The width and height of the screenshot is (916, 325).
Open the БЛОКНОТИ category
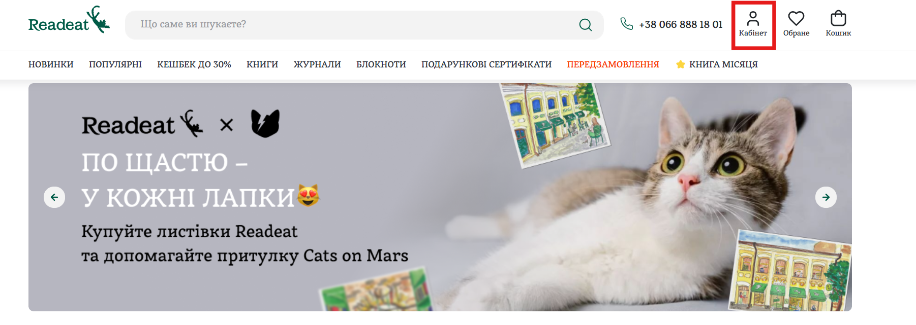[x=381, y=64]
